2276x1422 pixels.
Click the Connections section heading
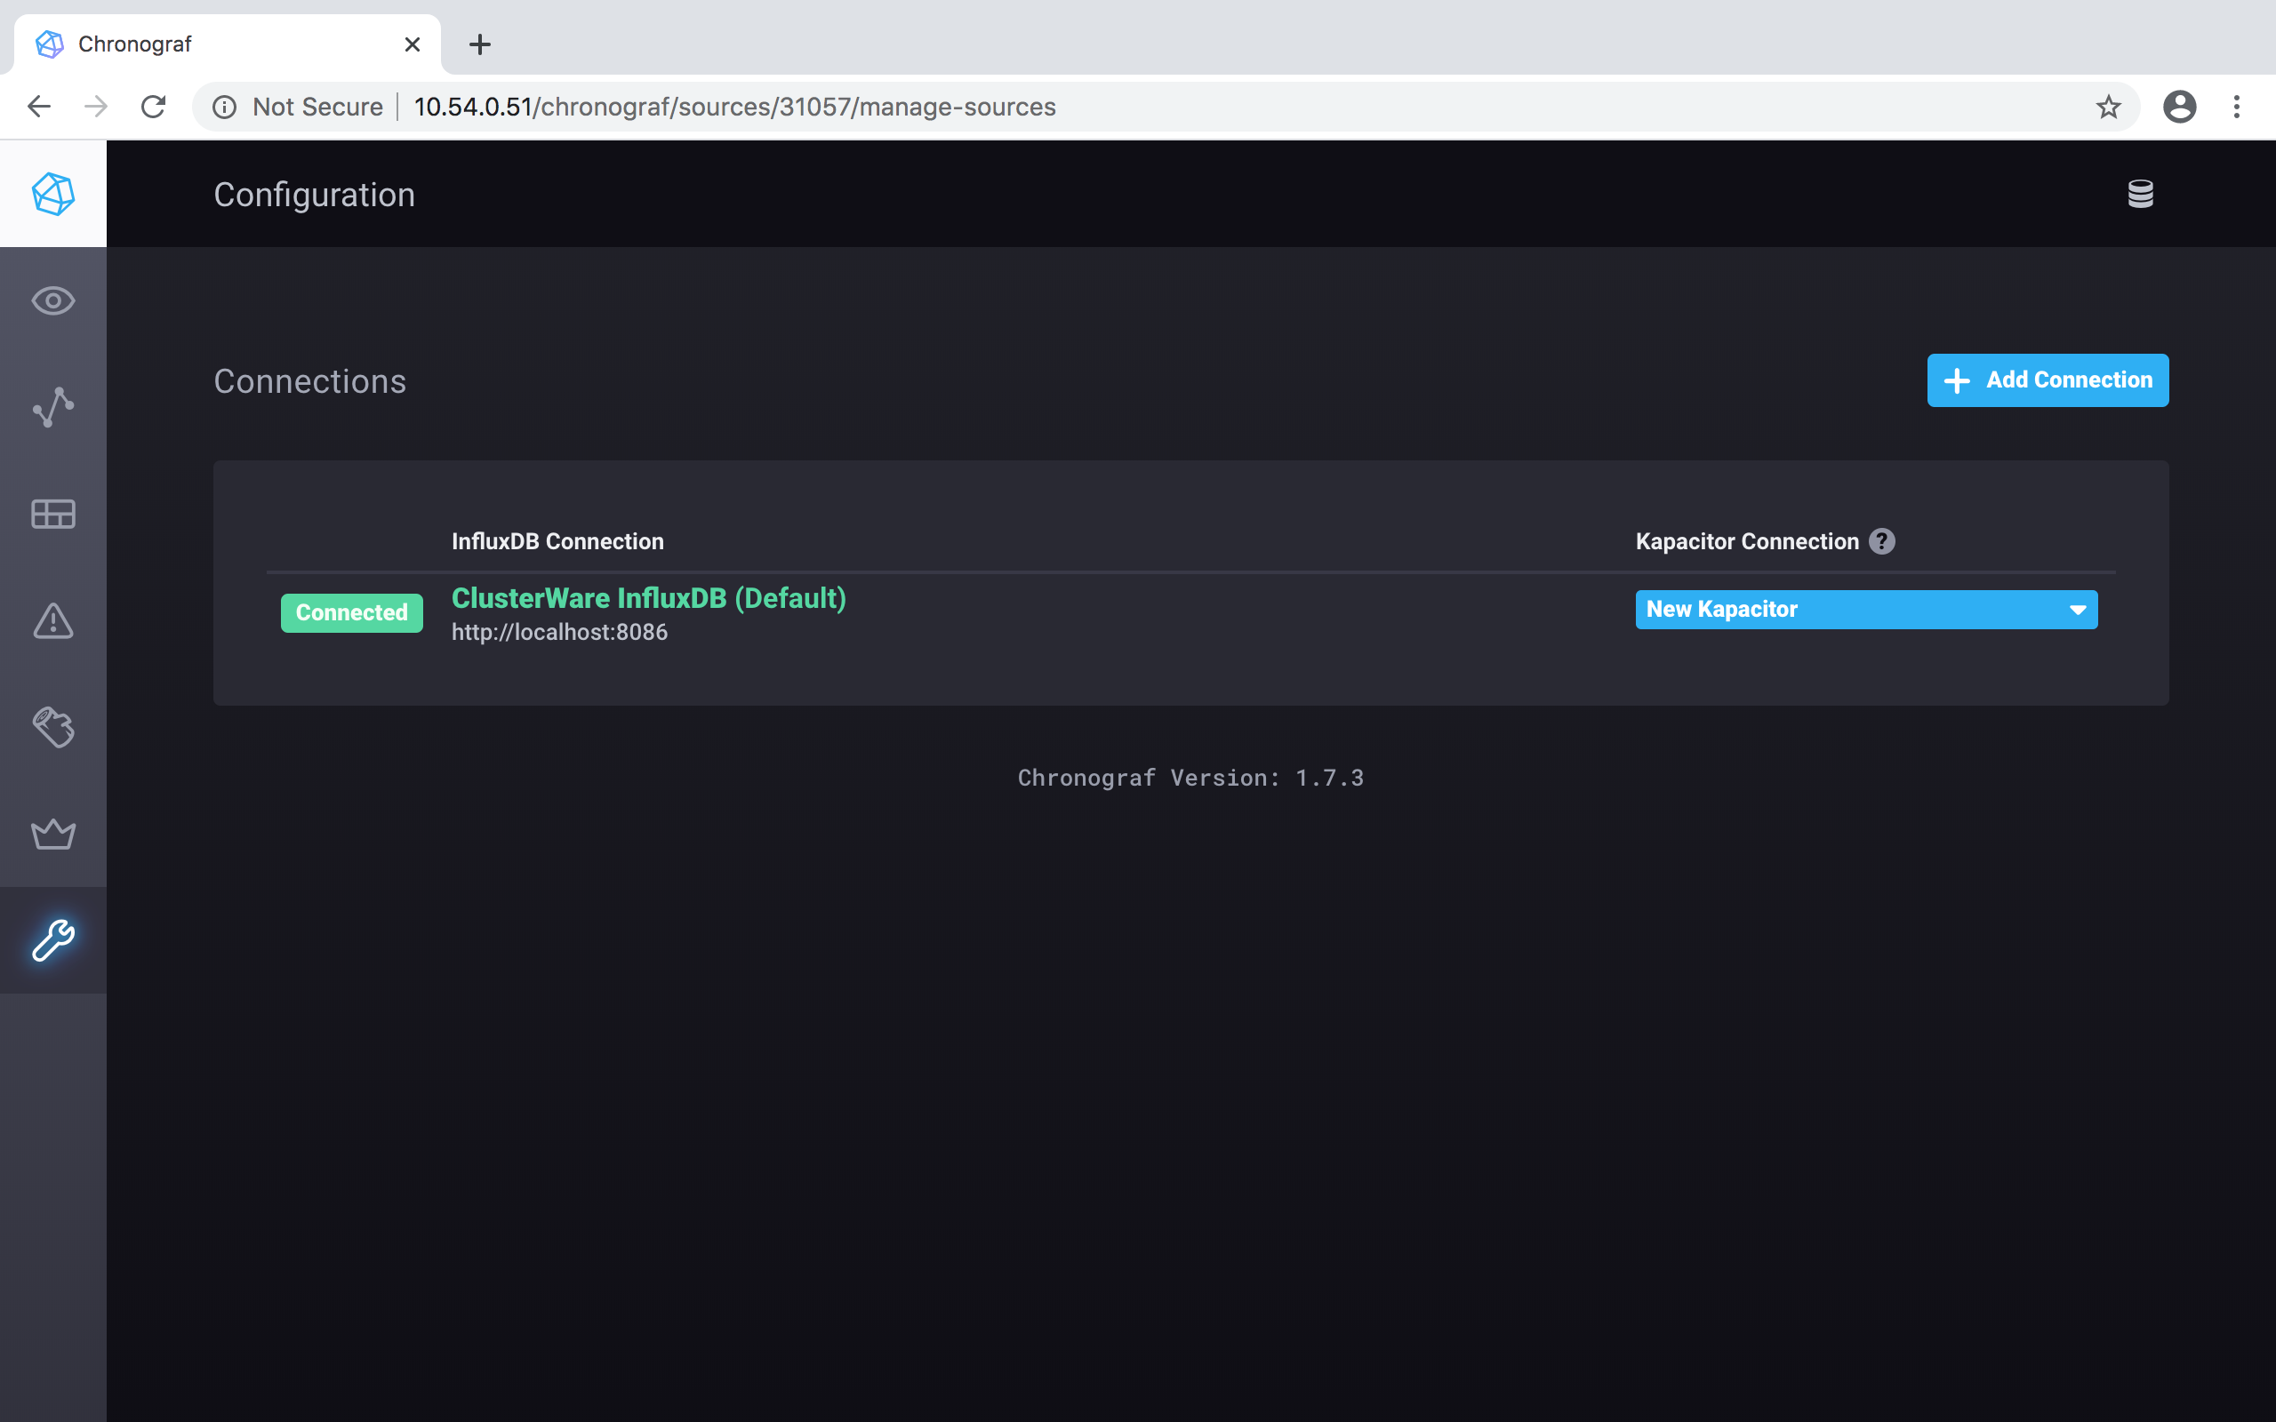click(x=309, y=381)
